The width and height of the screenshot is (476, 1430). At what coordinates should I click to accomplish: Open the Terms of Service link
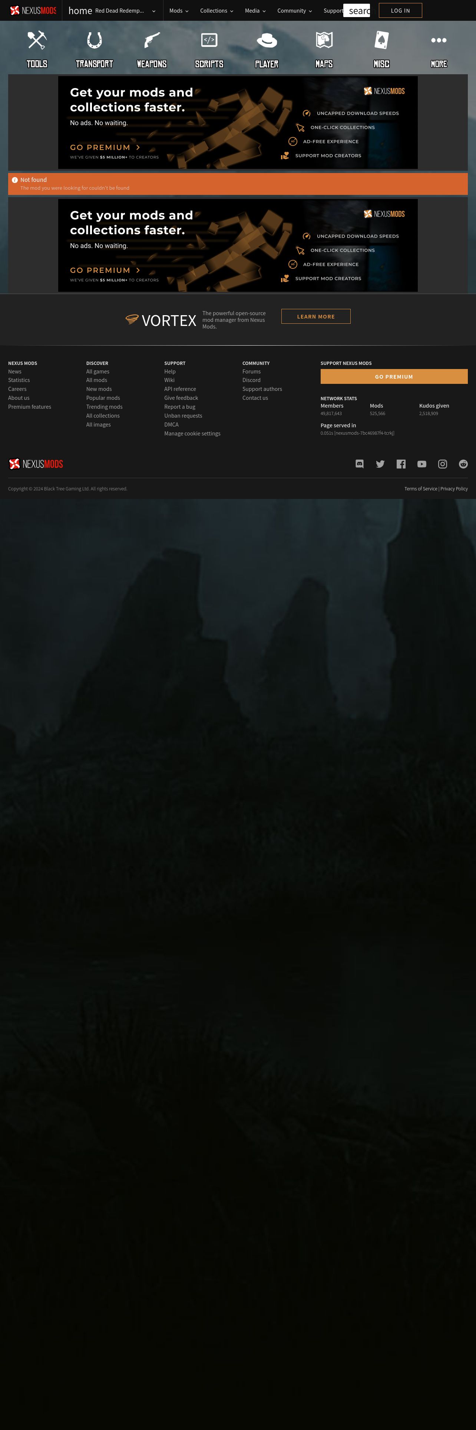coord(421,489)
